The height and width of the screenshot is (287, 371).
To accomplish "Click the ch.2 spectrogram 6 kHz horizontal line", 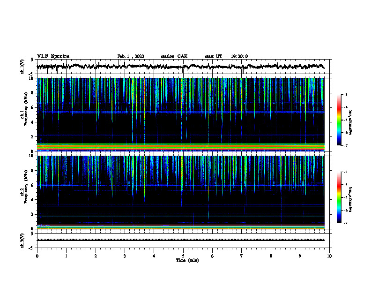I will point(180,185).
